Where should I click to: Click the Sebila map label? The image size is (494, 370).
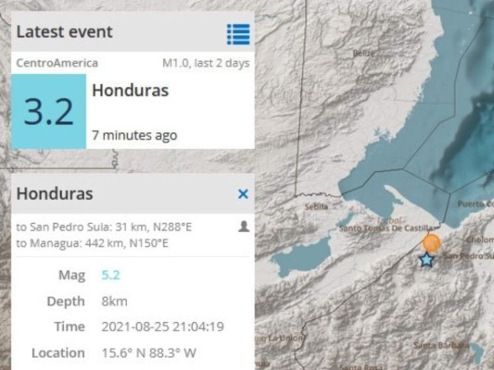pyautogui.click(x=316, y=206)
